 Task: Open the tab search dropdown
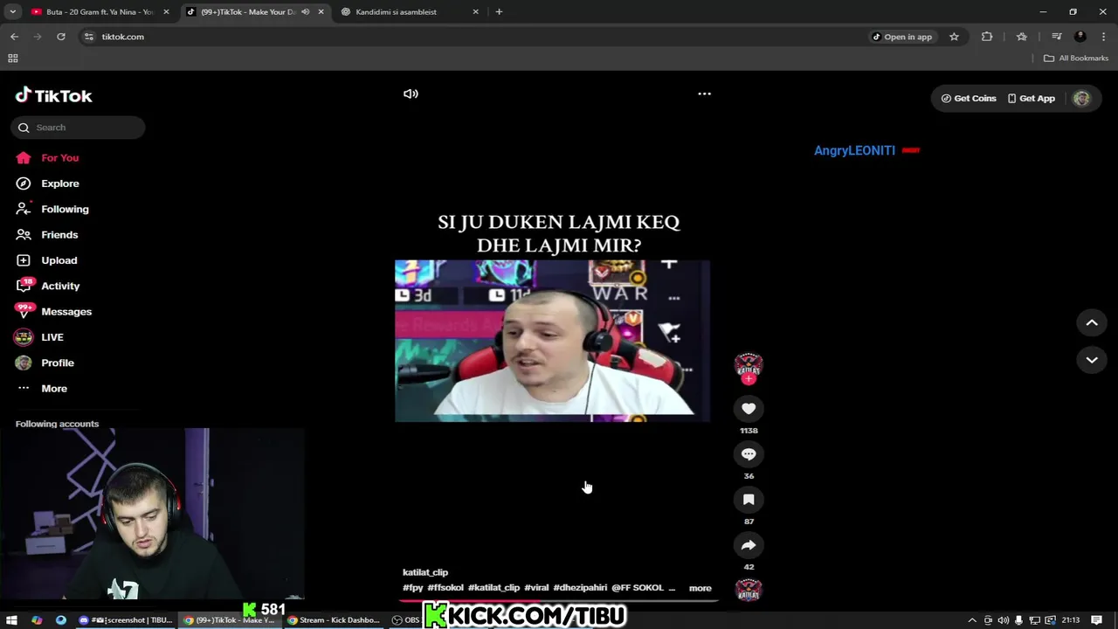point(12,12)
